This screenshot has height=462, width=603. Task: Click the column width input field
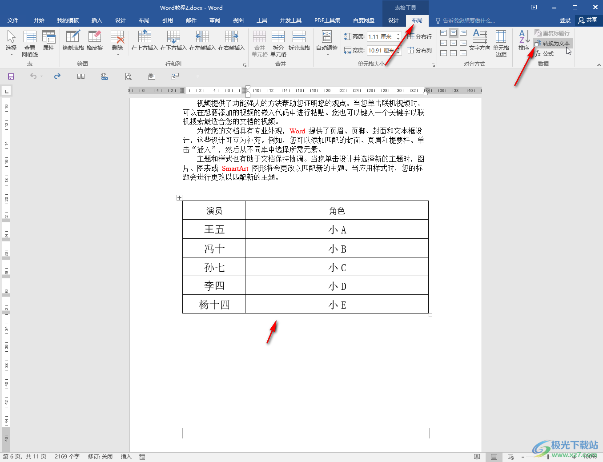381,51
